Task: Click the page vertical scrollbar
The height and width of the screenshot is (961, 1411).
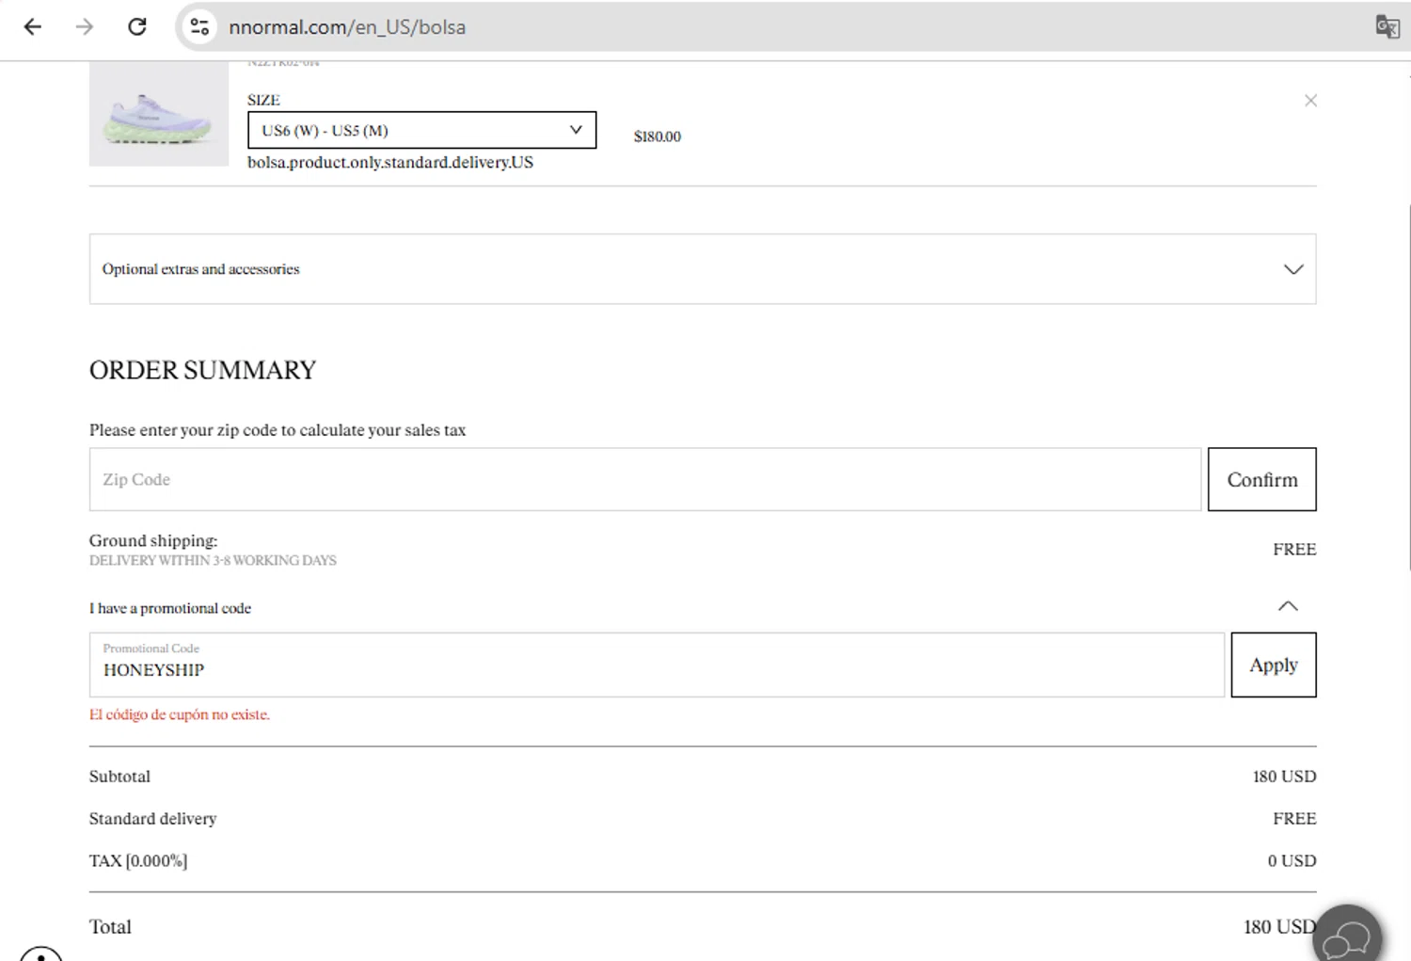Action: point(1408,386)
